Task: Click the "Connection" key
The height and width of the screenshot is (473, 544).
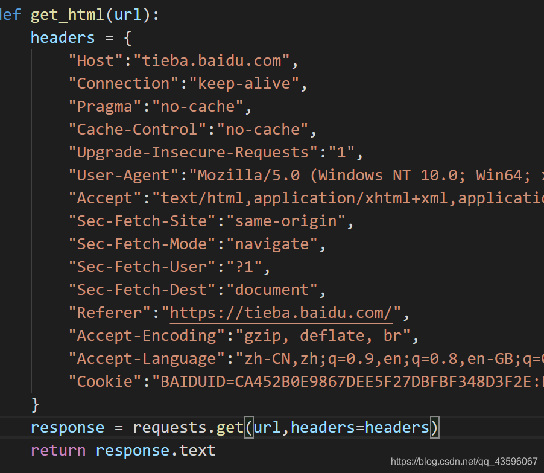Action: (124, 83)
